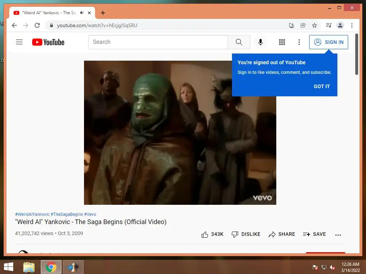
Task: View site info via the lock icon
Action: pos(51,25)
